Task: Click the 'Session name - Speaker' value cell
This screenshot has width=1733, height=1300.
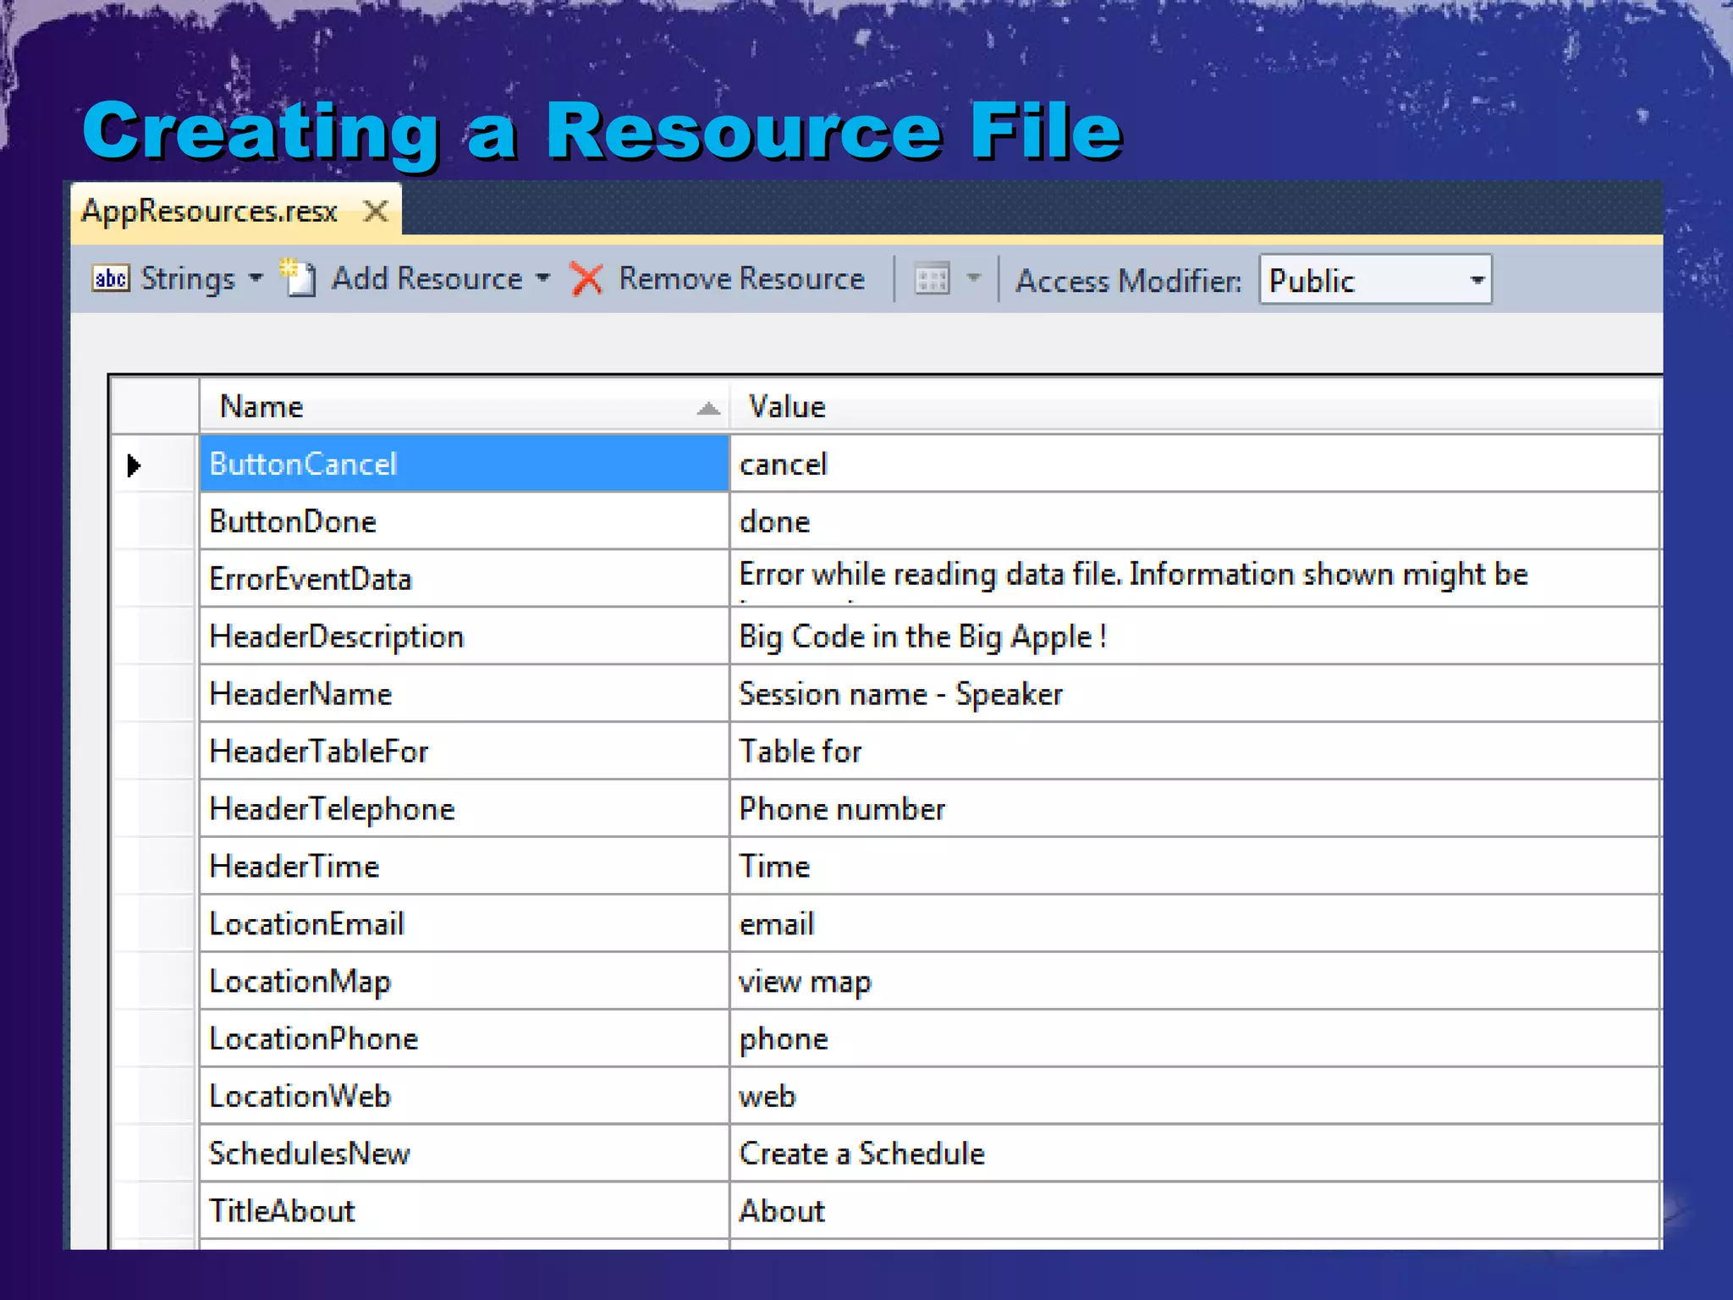Action: 1194,694
